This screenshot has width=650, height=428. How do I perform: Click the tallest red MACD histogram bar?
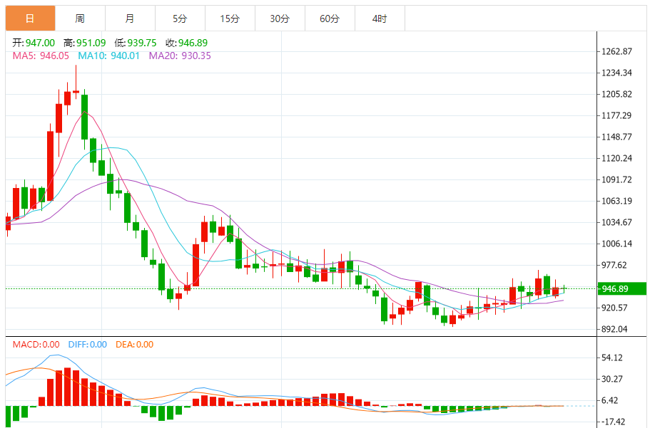click(67, 387)
